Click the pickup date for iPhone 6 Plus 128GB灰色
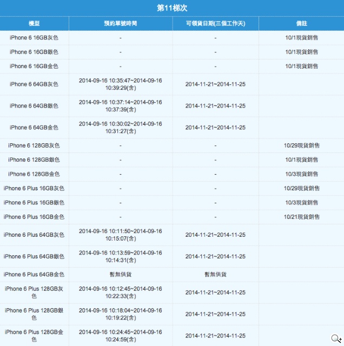 (x=215, y=292)
